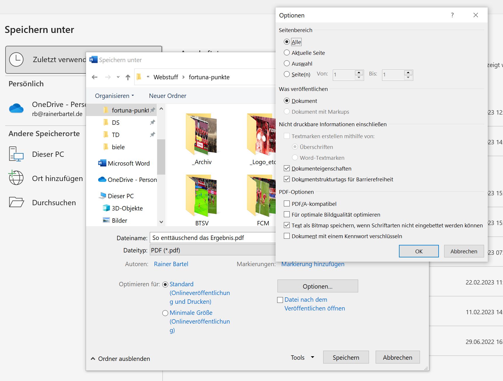Select Dokument under Was veröffentlichen
503x381 pixels.
(x=287, y=101)
